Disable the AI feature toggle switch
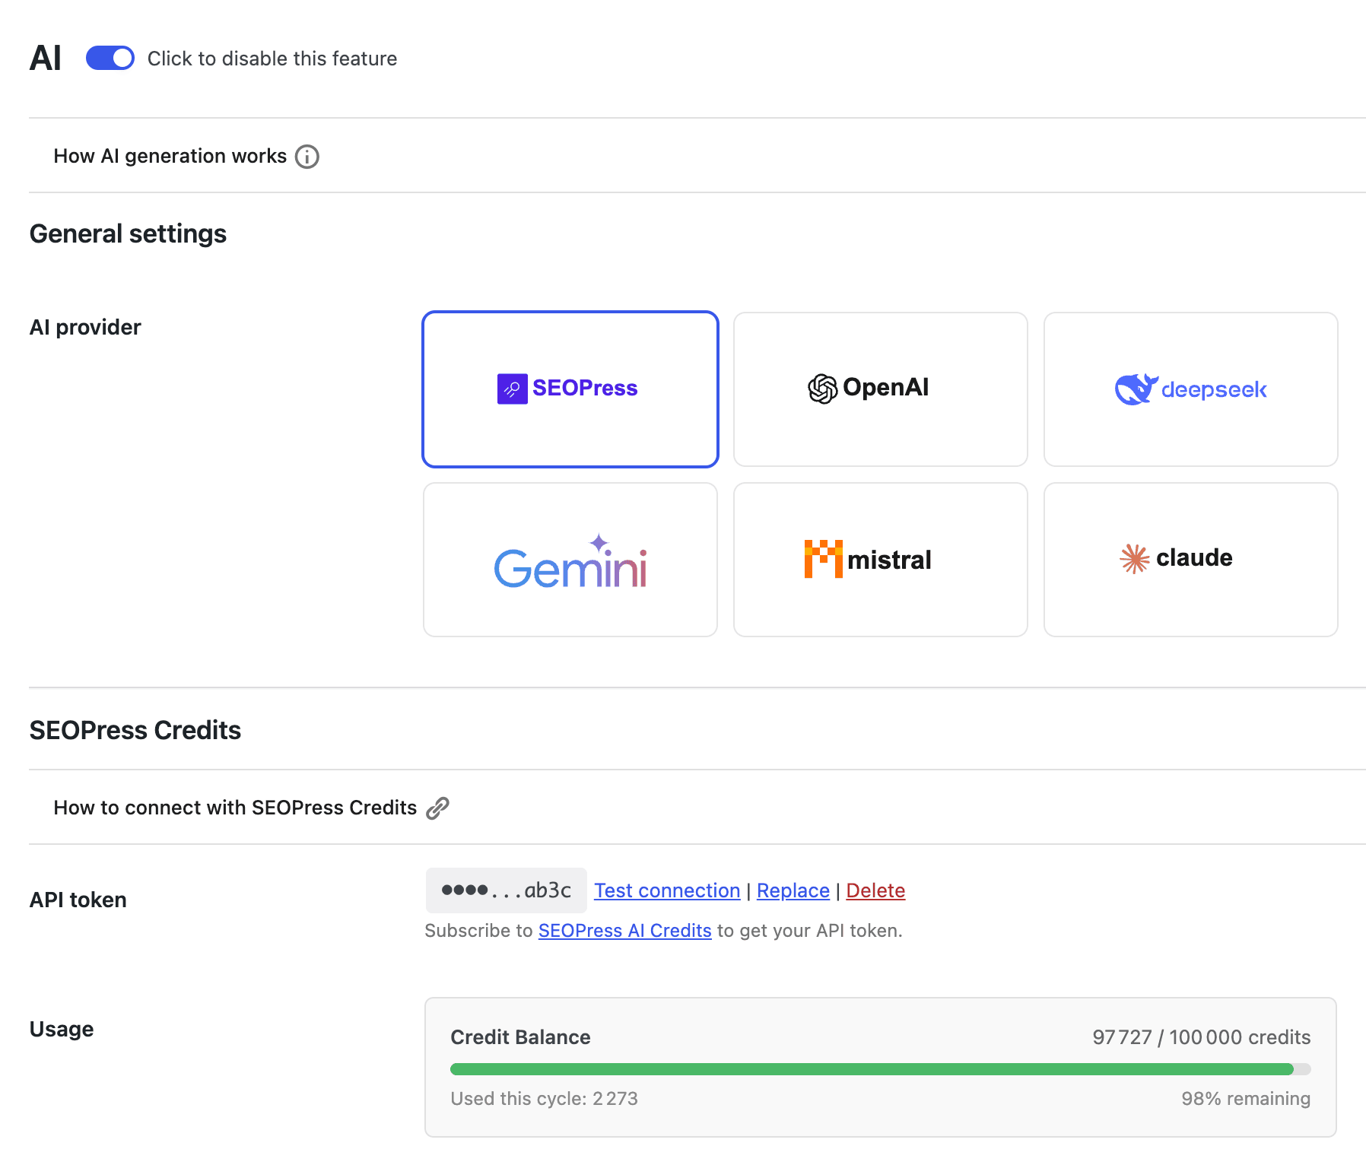Screen dimensions: 1366x1165 click(x=110, y=58)
